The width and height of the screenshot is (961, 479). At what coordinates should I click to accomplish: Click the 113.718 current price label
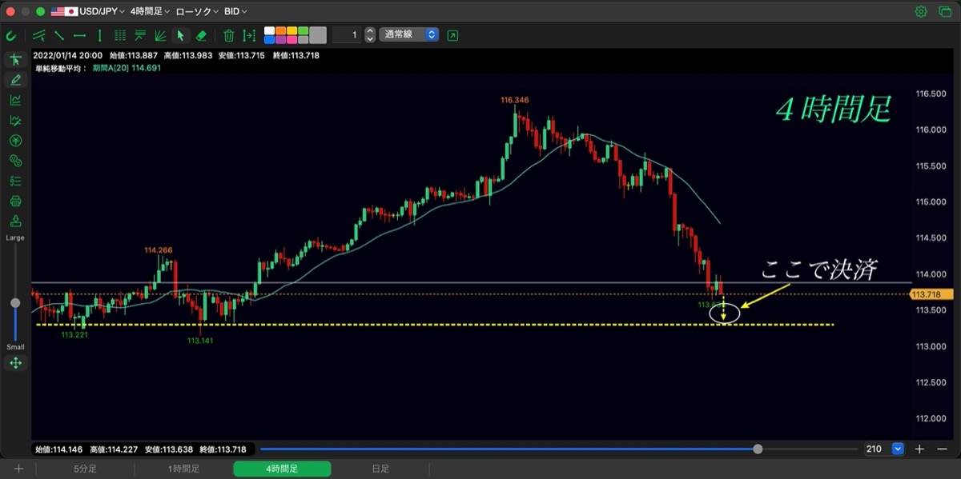pyautogui.click(x=931, y=294)
